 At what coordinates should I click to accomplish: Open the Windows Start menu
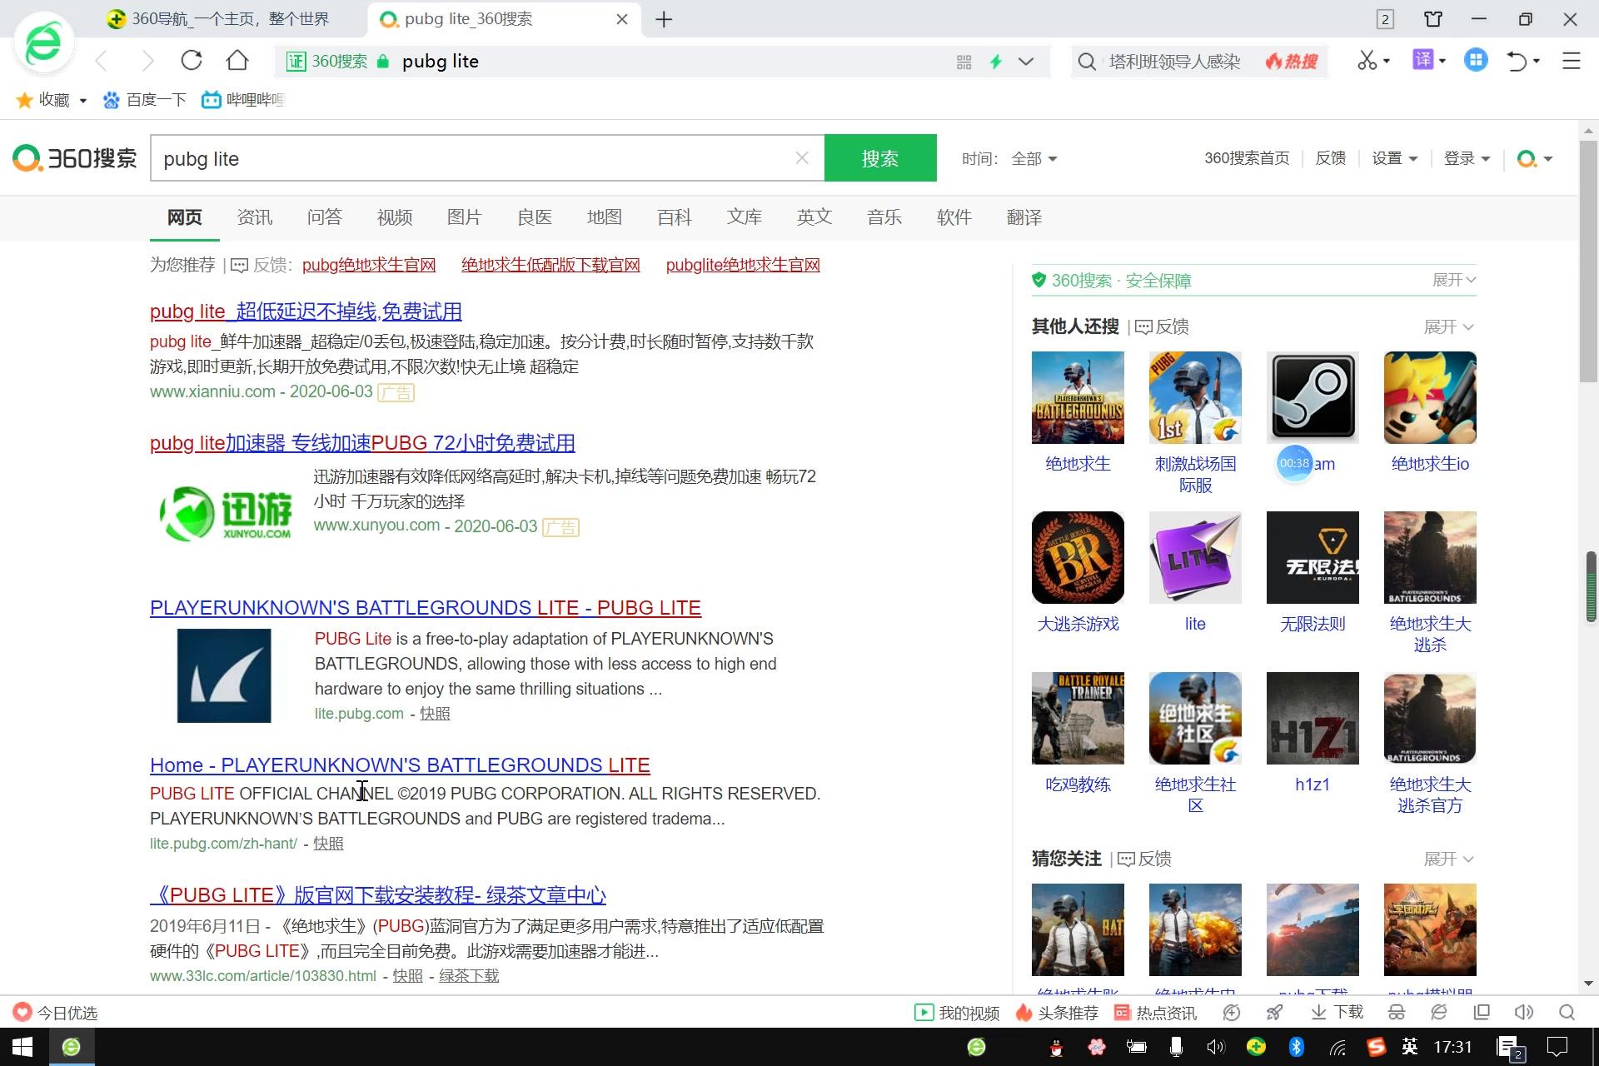(x=22, y=1047)
